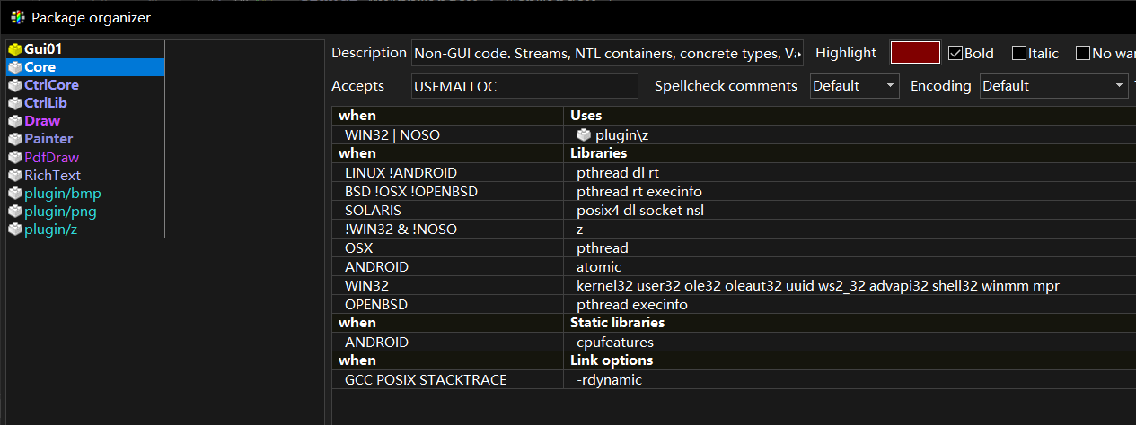1136x425 pixels.
Task: Open the Spellcheck comments dropdown
Action: pos(854,86)
